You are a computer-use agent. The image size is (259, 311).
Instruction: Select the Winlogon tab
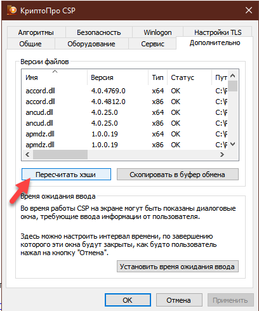(157, 32)
